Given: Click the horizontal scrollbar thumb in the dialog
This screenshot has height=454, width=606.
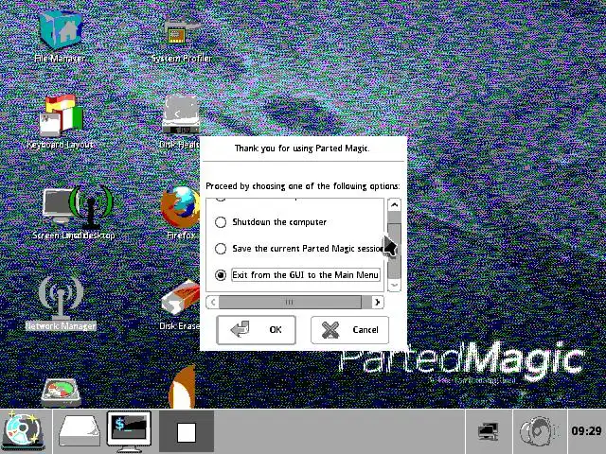Looking at the screenshot, I should click(290, 302).
